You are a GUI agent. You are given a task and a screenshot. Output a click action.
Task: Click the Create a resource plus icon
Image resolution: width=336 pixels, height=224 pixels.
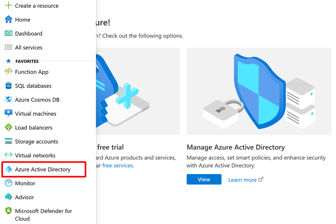point(8,6)
